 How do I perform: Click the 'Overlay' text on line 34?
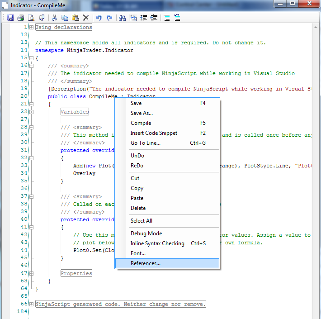(84, 174)
